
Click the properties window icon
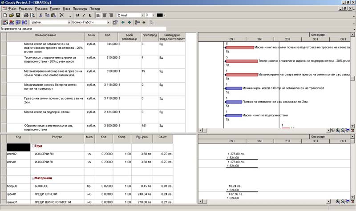[x=115, y=22]
